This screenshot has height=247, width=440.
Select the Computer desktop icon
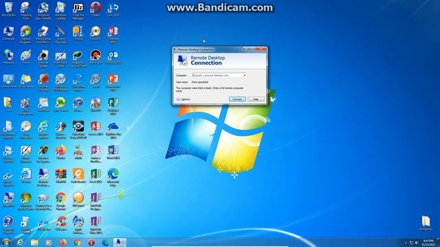(x=8, y=33)
